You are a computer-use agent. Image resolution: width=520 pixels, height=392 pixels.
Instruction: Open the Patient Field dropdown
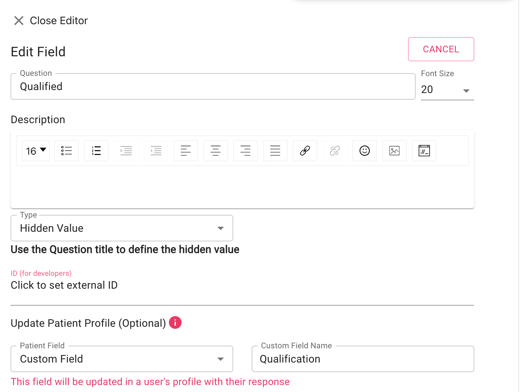pyautogui.click(x=122, y=359)
